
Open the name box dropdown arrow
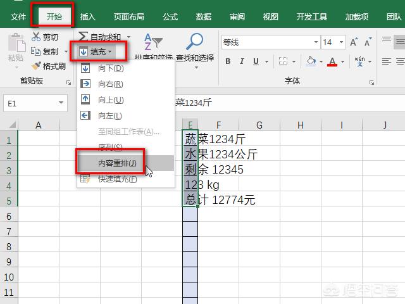tap(61, 103)
